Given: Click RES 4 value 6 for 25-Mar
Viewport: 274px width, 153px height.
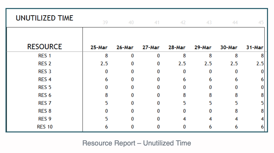Looking at the screenshot, I should (106, 79).
